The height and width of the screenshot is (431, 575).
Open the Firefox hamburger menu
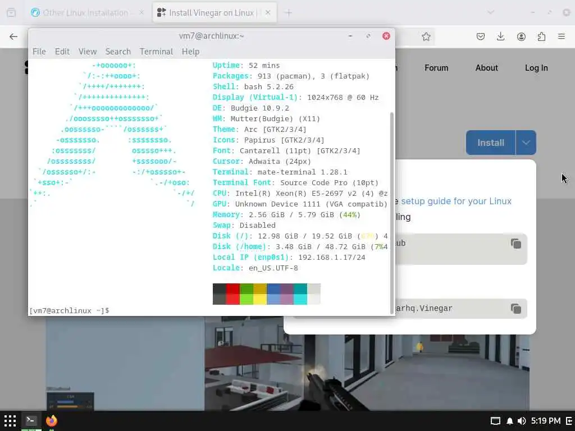(562, 36)
